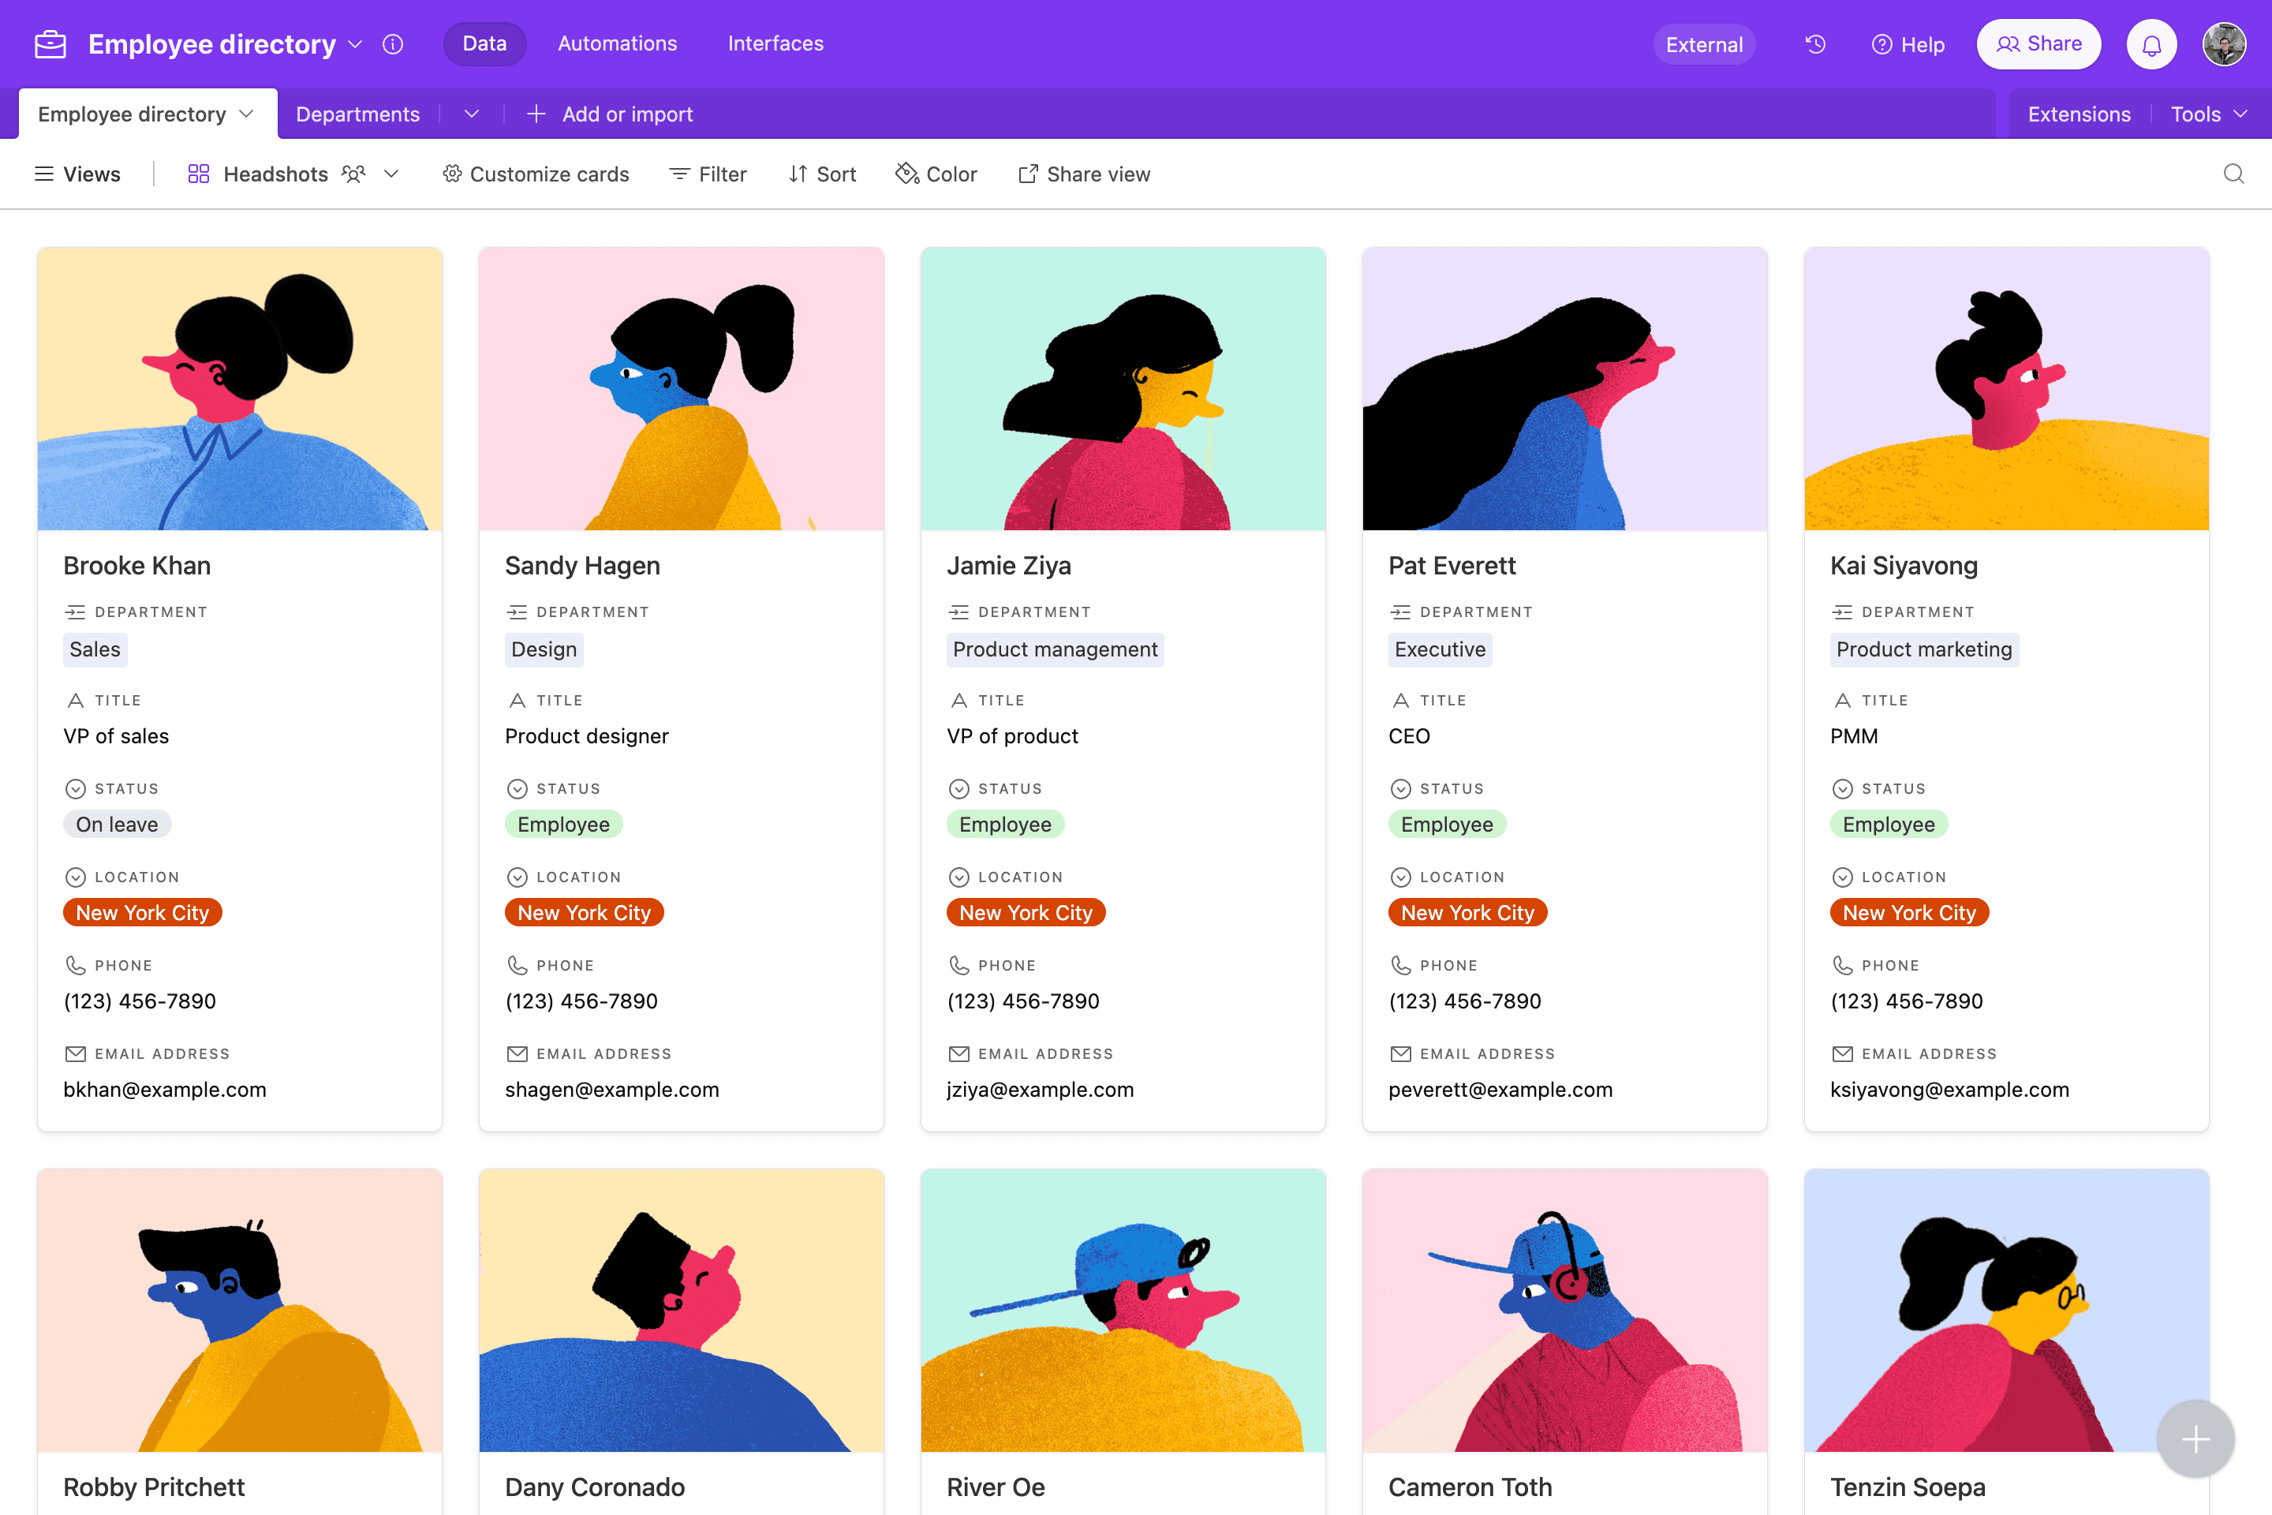The height and width of the screenshot is (1515, 2272).
Task: Click the Filter lines icon
Action: 680,174
